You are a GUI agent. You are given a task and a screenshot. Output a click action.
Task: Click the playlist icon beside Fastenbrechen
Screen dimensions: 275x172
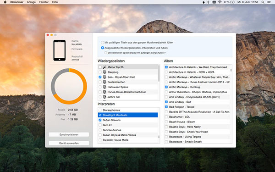click(104, 82)
